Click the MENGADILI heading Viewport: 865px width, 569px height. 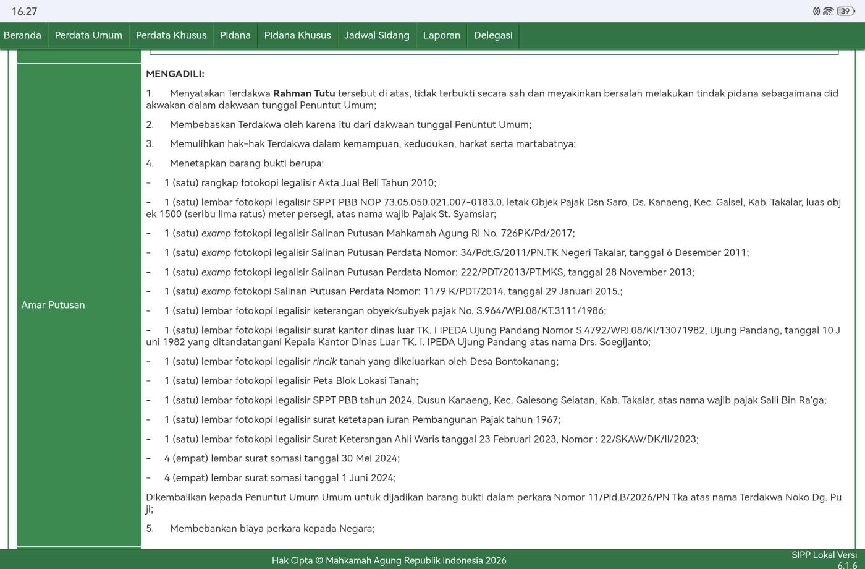[175, 74]
